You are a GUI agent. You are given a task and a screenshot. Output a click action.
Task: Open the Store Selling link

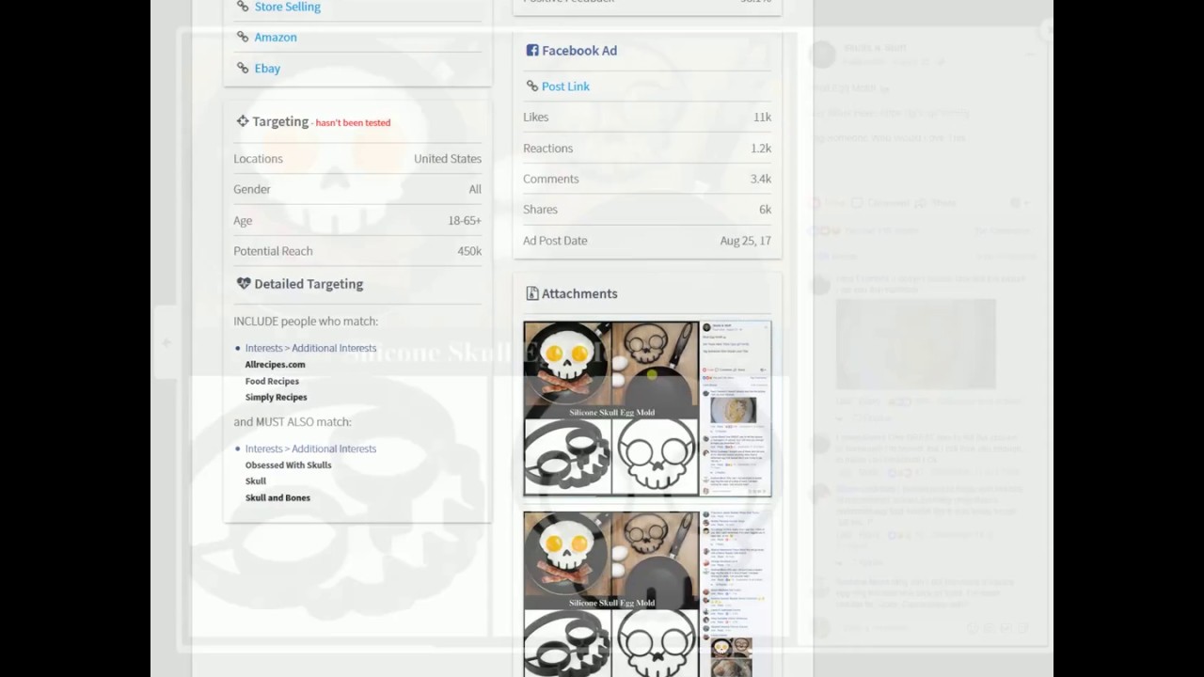coord(287,7)
